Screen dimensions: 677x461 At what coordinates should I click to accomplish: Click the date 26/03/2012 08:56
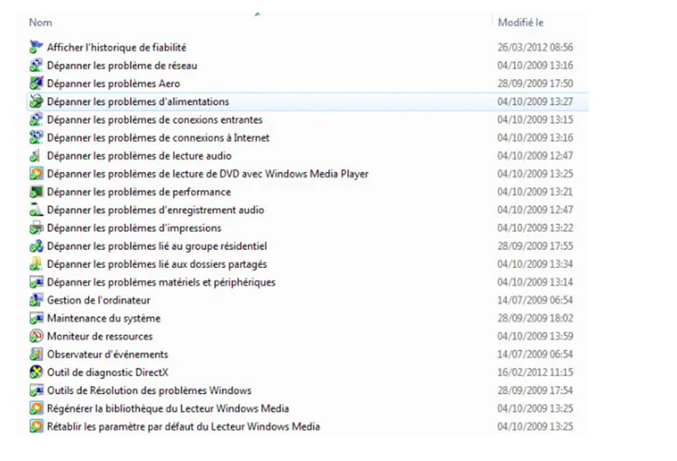[x=535, y=47]
